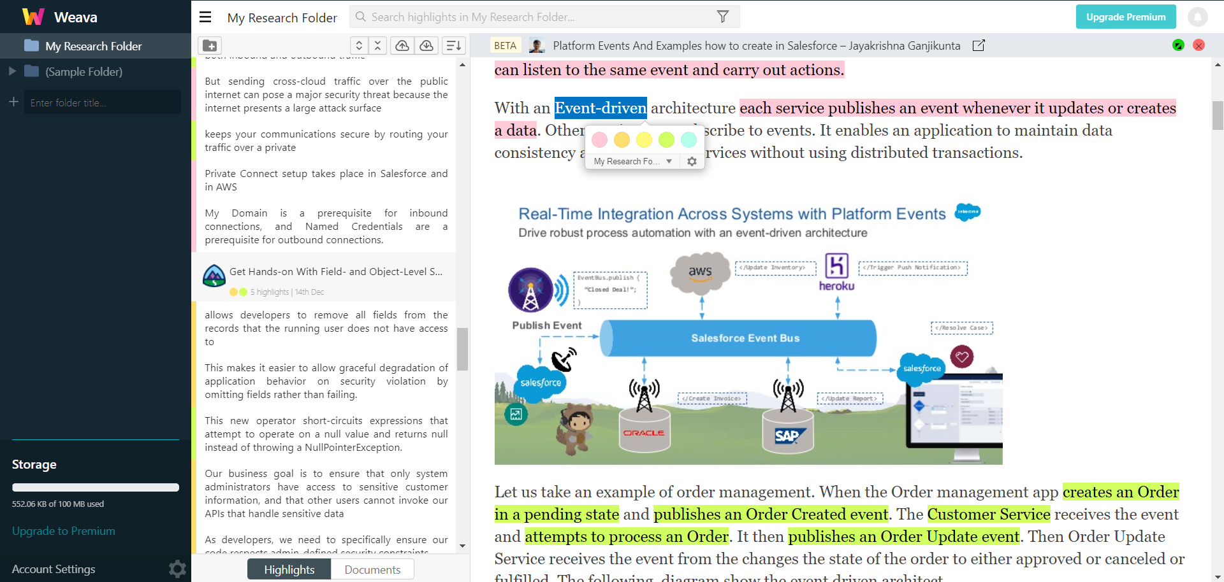
Task: Open Account Settings
Action: pyautogui.click(x=54, y=569)
